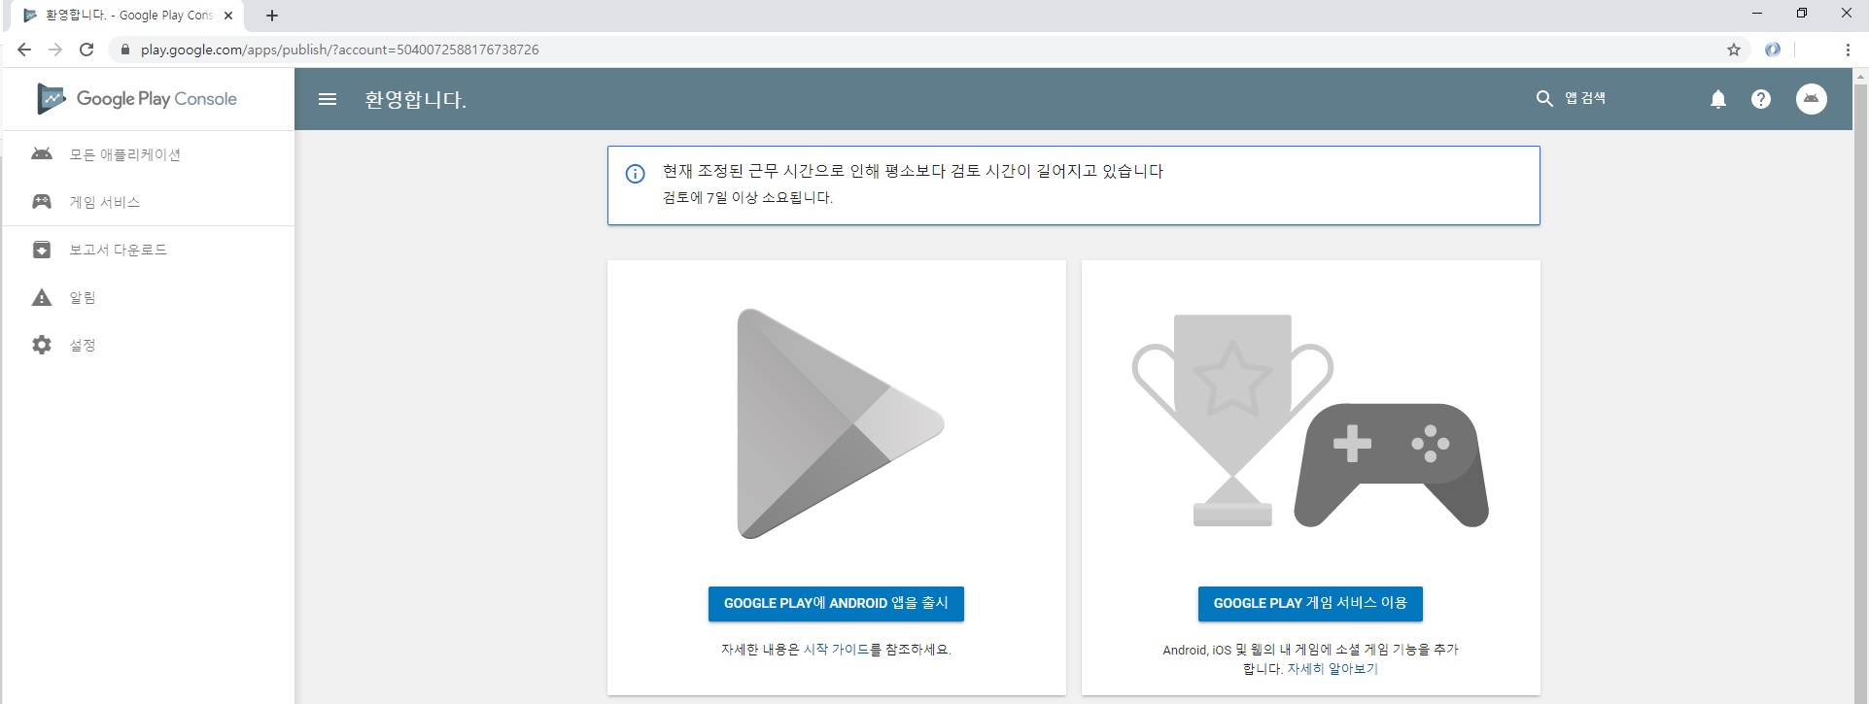Click the search magnifier icon in header
The height and width of the screenshot is (704, 1869).
tap(1544, 98)
